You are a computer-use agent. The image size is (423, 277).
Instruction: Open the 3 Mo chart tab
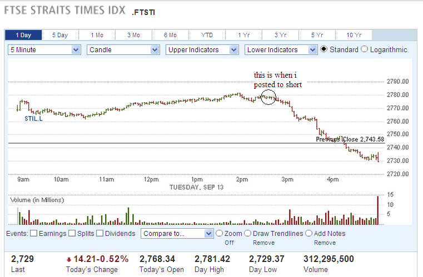pos(133,35)
